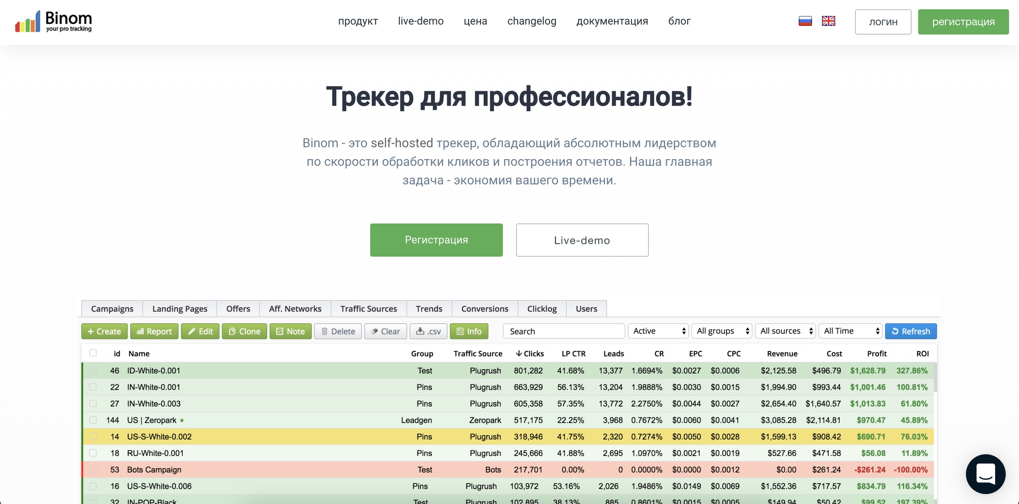Open the changelog menu item
Image resolution: width=1019 pixels, height=504 pixels.
pyautogui.click(x=531, y=21)
